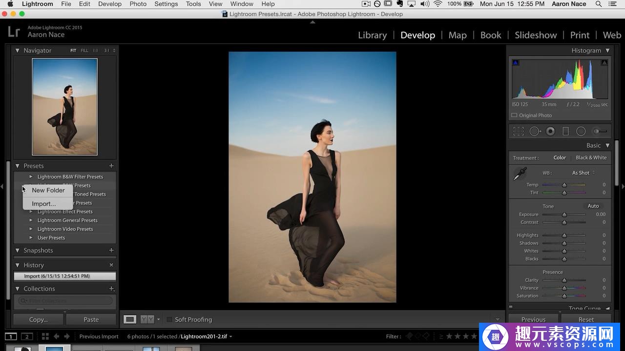The width and height of the screenshot is (625, 351).
Task: Select the Red Eye Correction tool
Action: click(550, 131)
